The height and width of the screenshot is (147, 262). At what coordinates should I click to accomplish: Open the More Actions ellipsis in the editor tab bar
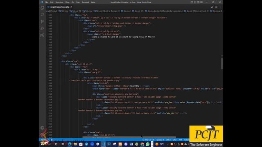tap(220, 7)
